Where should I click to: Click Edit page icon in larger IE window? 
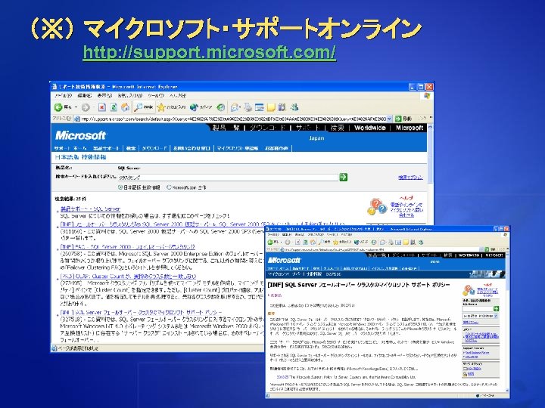coord(260,107)
